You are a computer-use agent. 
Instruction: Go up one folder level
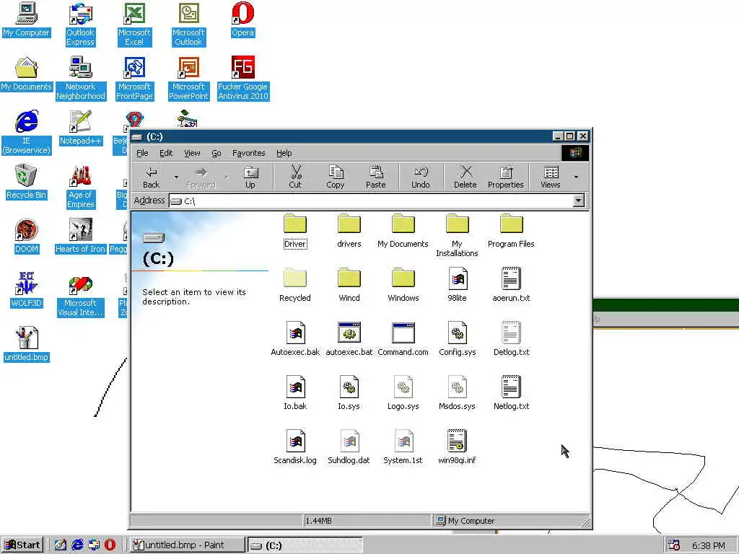pos(250,177)
